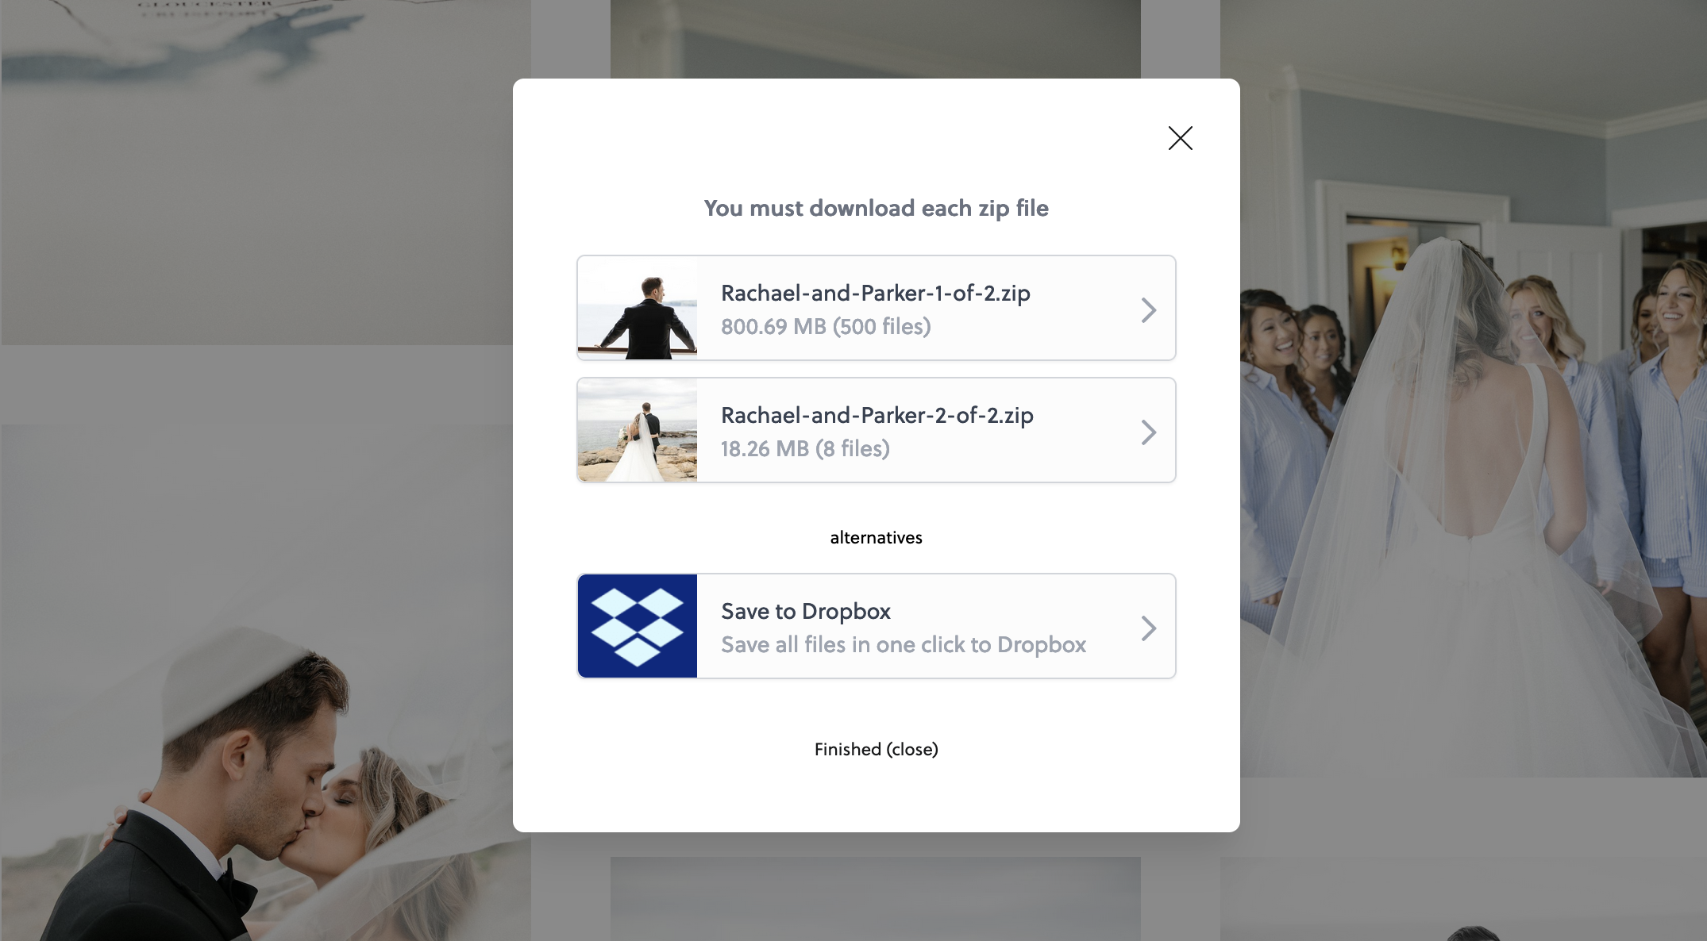
Task: Select the Save to Dropbox option
Action: coord(876,626)
